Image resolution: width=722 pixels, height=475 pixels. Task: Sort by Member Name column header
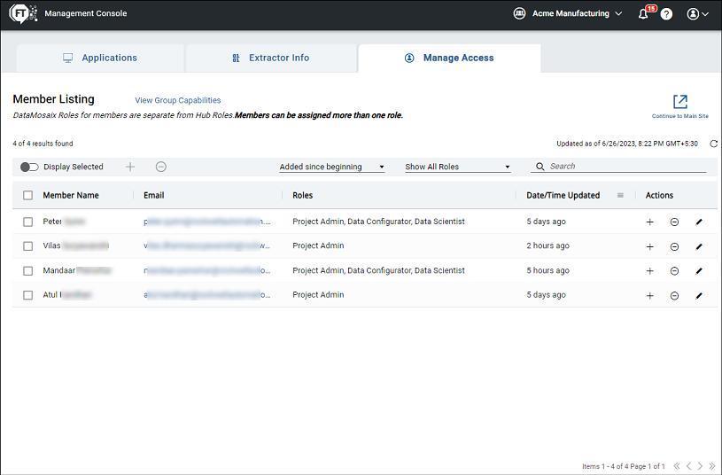[x=71, y=195]
